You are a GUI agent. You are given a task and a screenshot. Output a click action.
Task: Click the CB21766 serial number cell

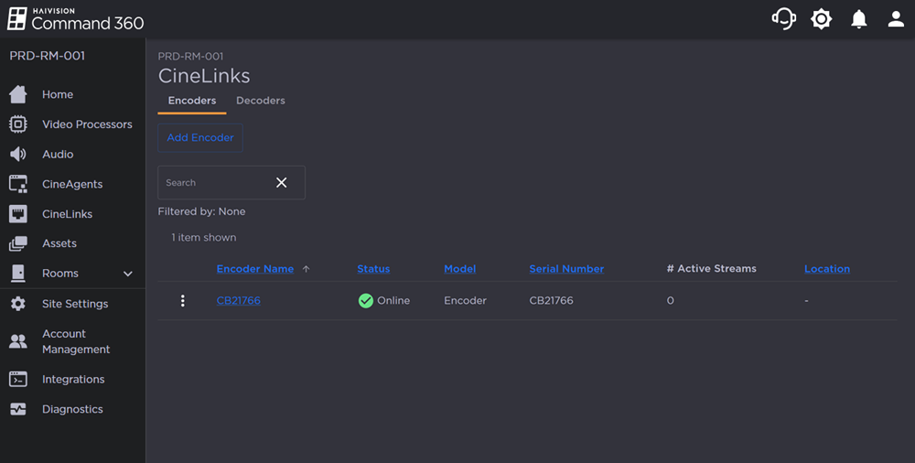[552, 301]
